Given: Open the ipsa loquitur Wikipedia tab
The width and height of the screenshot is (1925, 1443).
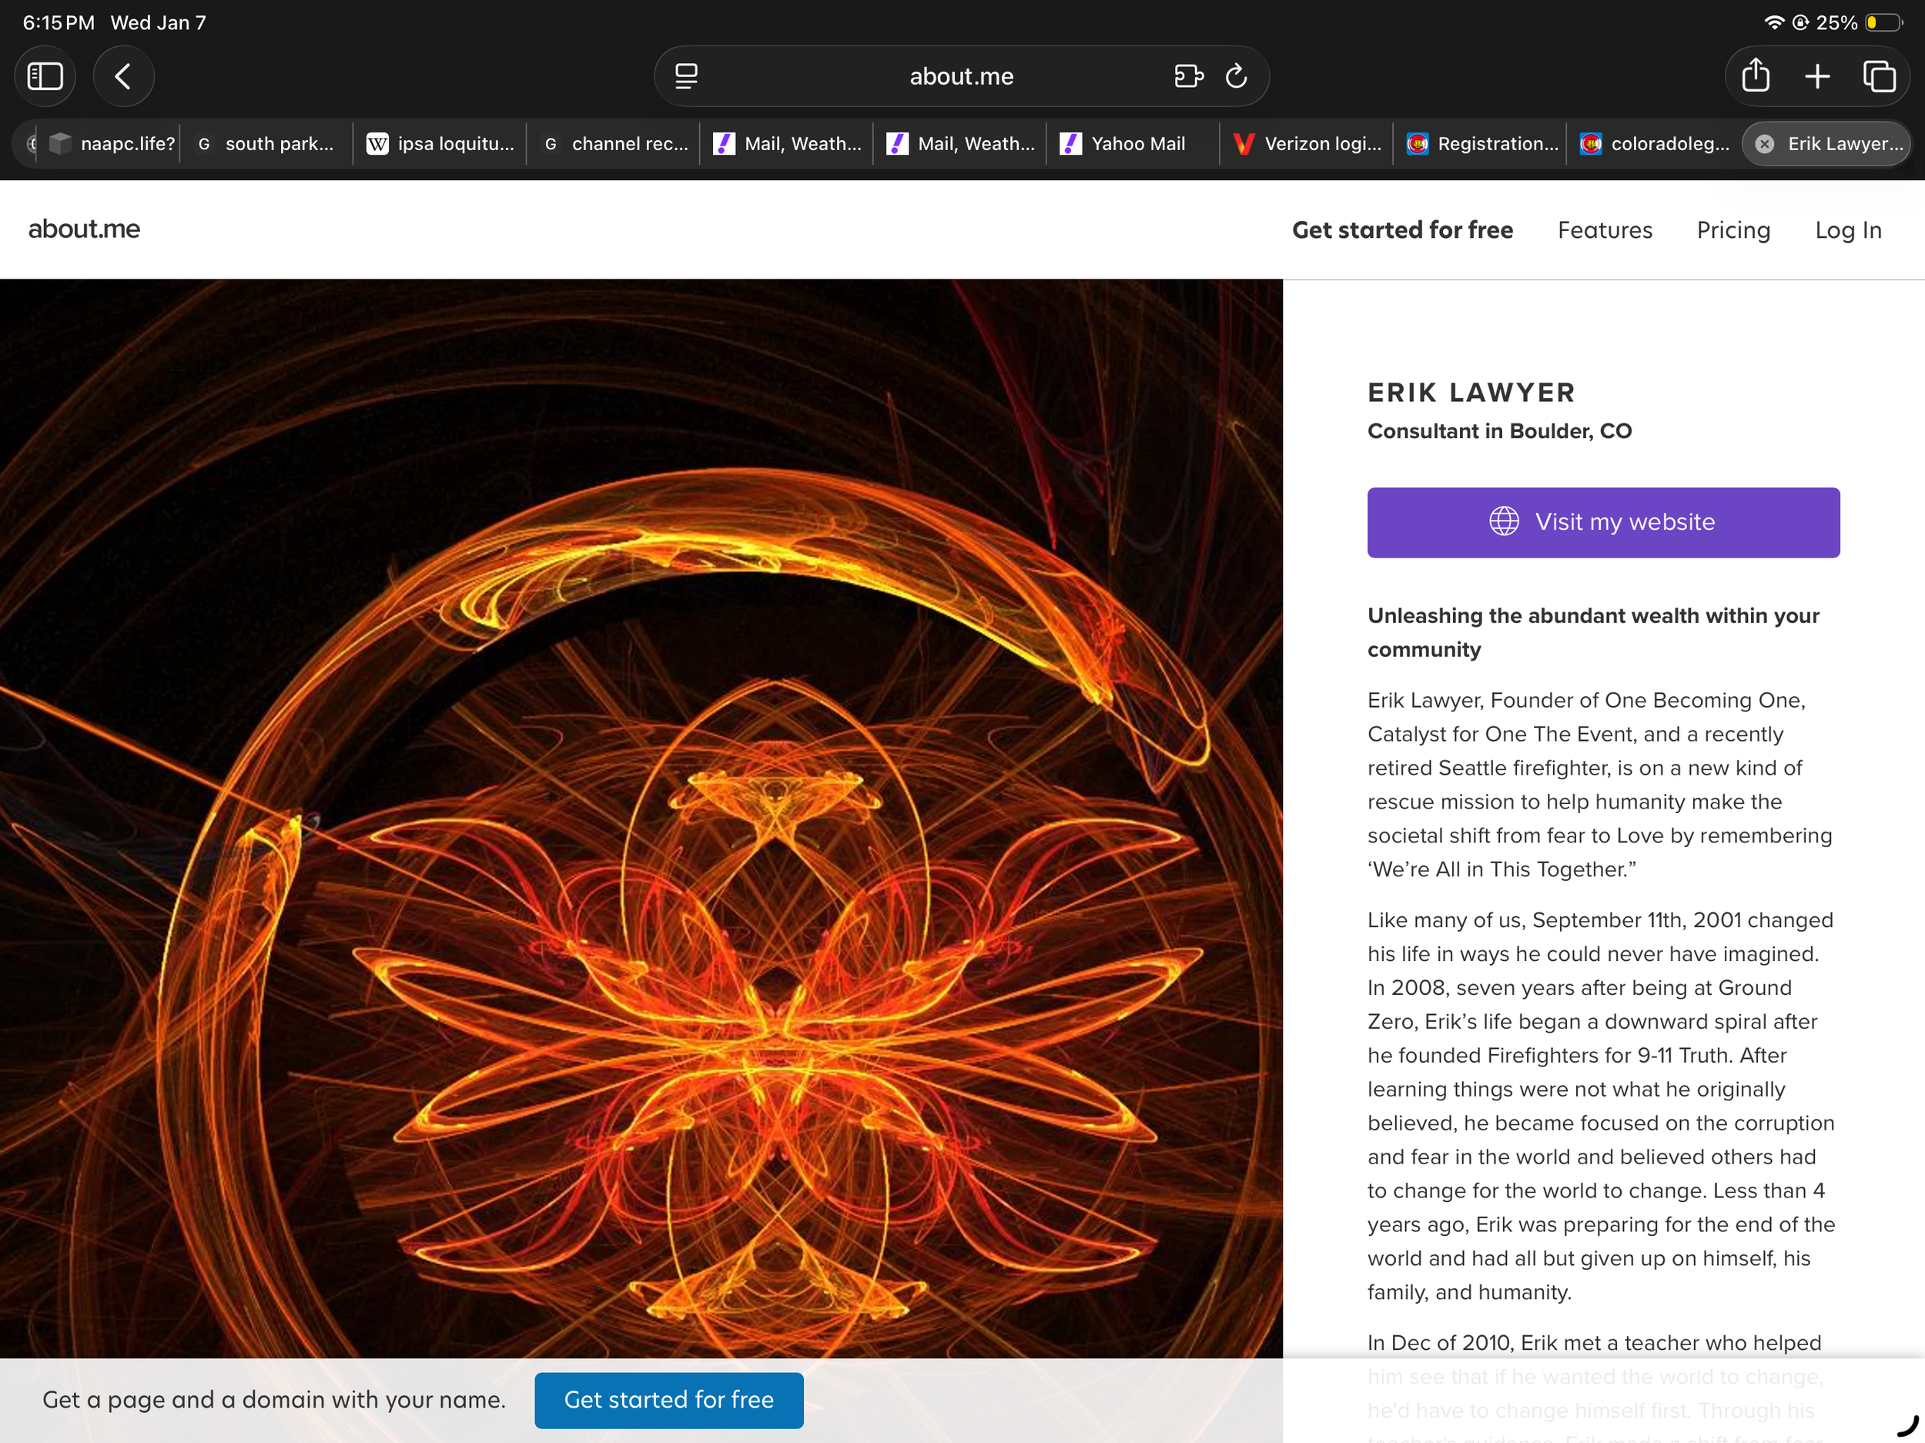Looking at the screenshot, I should pyautogui.click(x=440, y=145).
